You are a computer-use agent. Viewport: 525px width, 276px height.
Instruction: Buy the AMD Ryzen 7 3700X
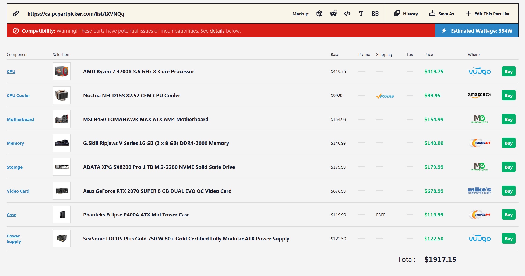pyautogui.click(x=509, y=71)
